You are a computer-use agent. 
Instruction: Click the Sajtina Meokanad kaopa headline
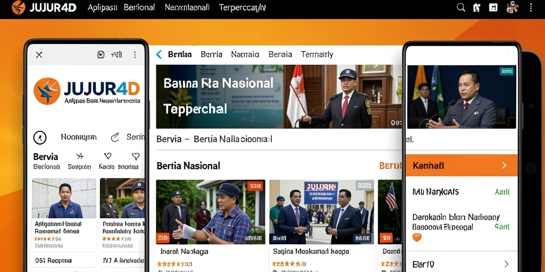(311, 251)
